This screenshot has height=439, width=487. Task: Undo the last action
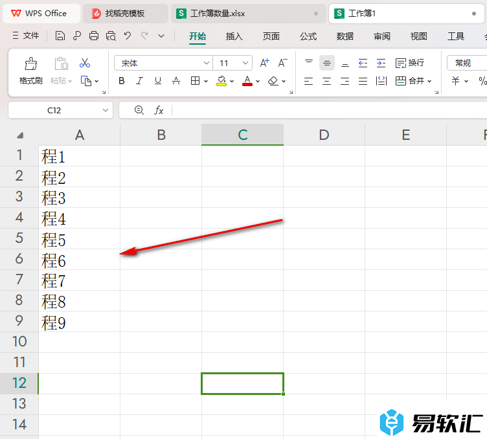pos(128,36)
